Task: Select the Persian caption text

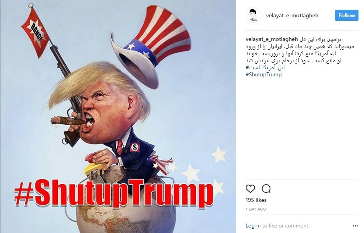Action: (300, 50)
